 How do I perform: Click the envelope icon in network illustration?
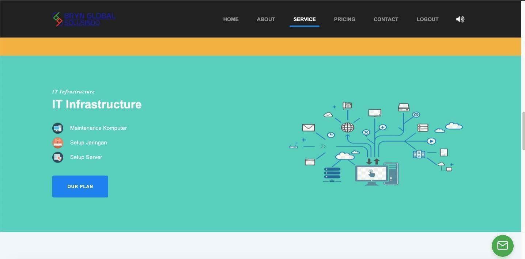pyautogui.click(x=308, y=128)
